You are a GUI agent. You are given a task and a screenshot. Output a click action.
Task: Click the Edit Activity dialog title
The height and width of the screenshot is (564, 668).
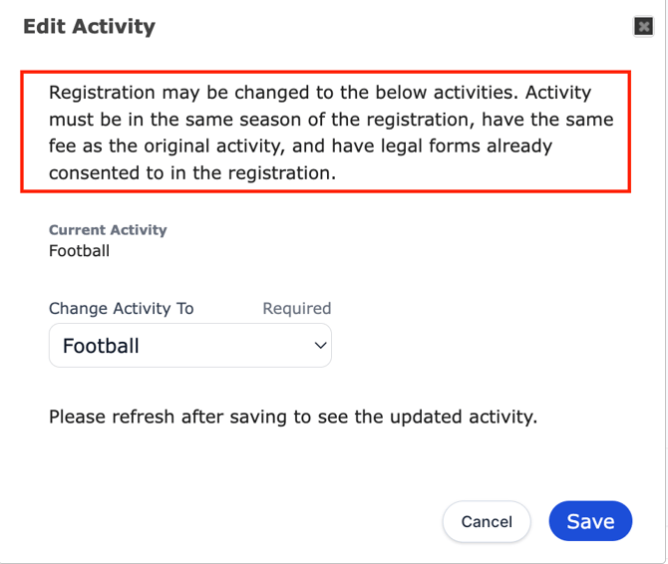[89, 26]
